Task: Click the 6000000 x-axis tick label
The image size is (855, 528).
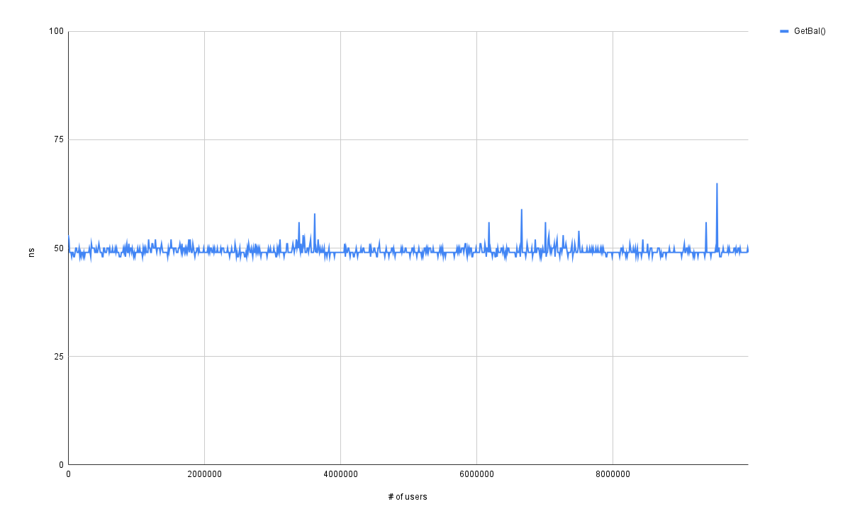Action: (x=476, y=475)
